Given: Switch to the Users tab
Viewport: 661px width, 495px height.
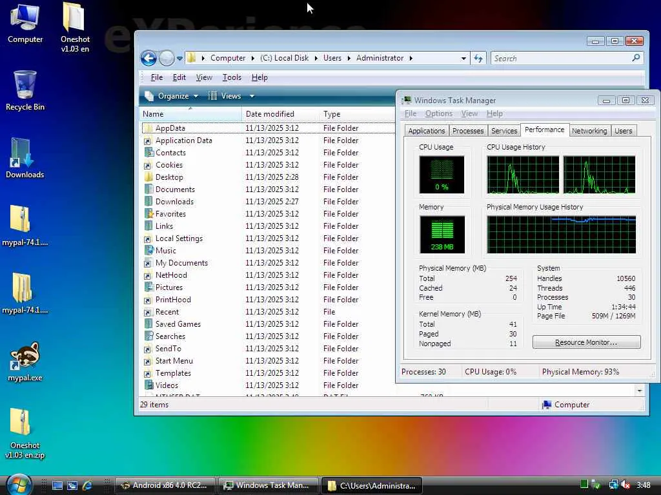Looking at the screenshot, I should [623, 131].
